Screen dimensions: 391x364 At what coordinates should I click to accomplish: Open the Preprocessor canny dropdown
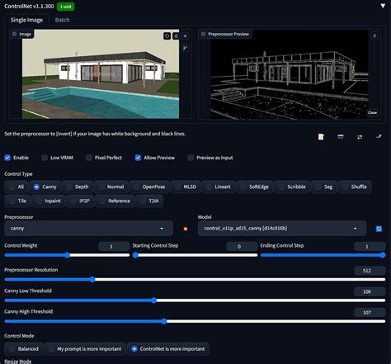point(88,229)
